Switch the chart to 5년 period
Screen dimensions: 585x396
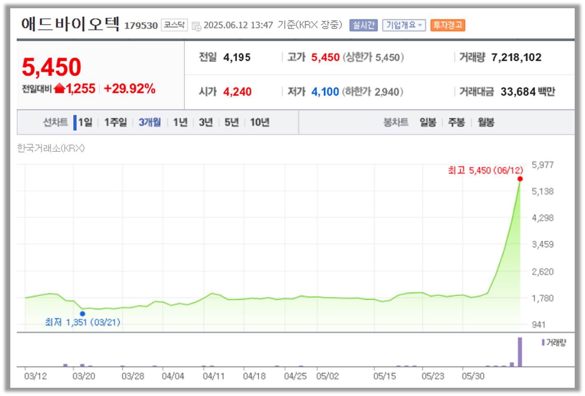click(x=232, y=122)
